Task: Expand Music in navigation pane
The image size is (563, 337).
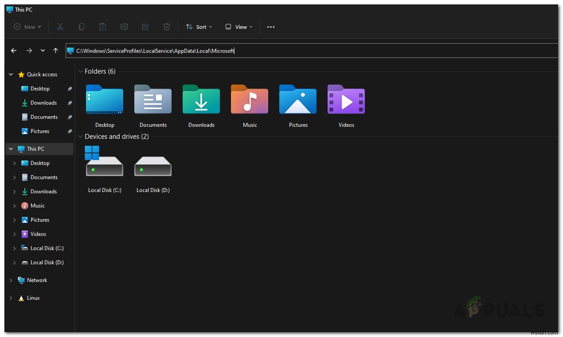Action: 14,206
